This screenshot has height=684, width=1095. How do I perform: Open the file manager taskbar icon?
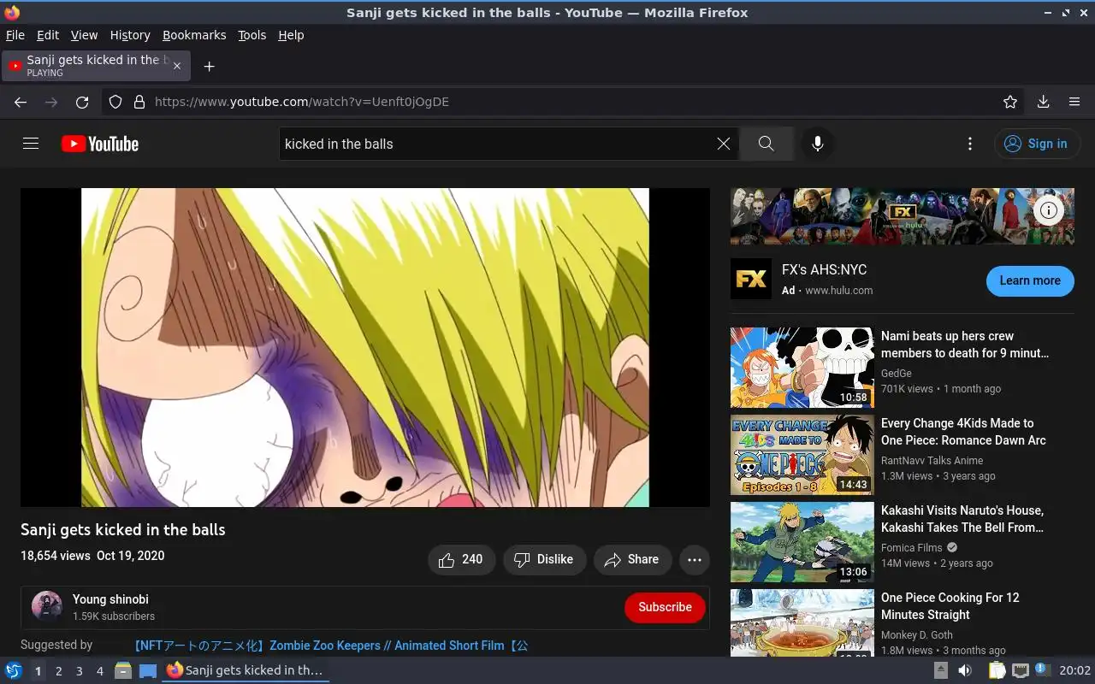[123, 670]
